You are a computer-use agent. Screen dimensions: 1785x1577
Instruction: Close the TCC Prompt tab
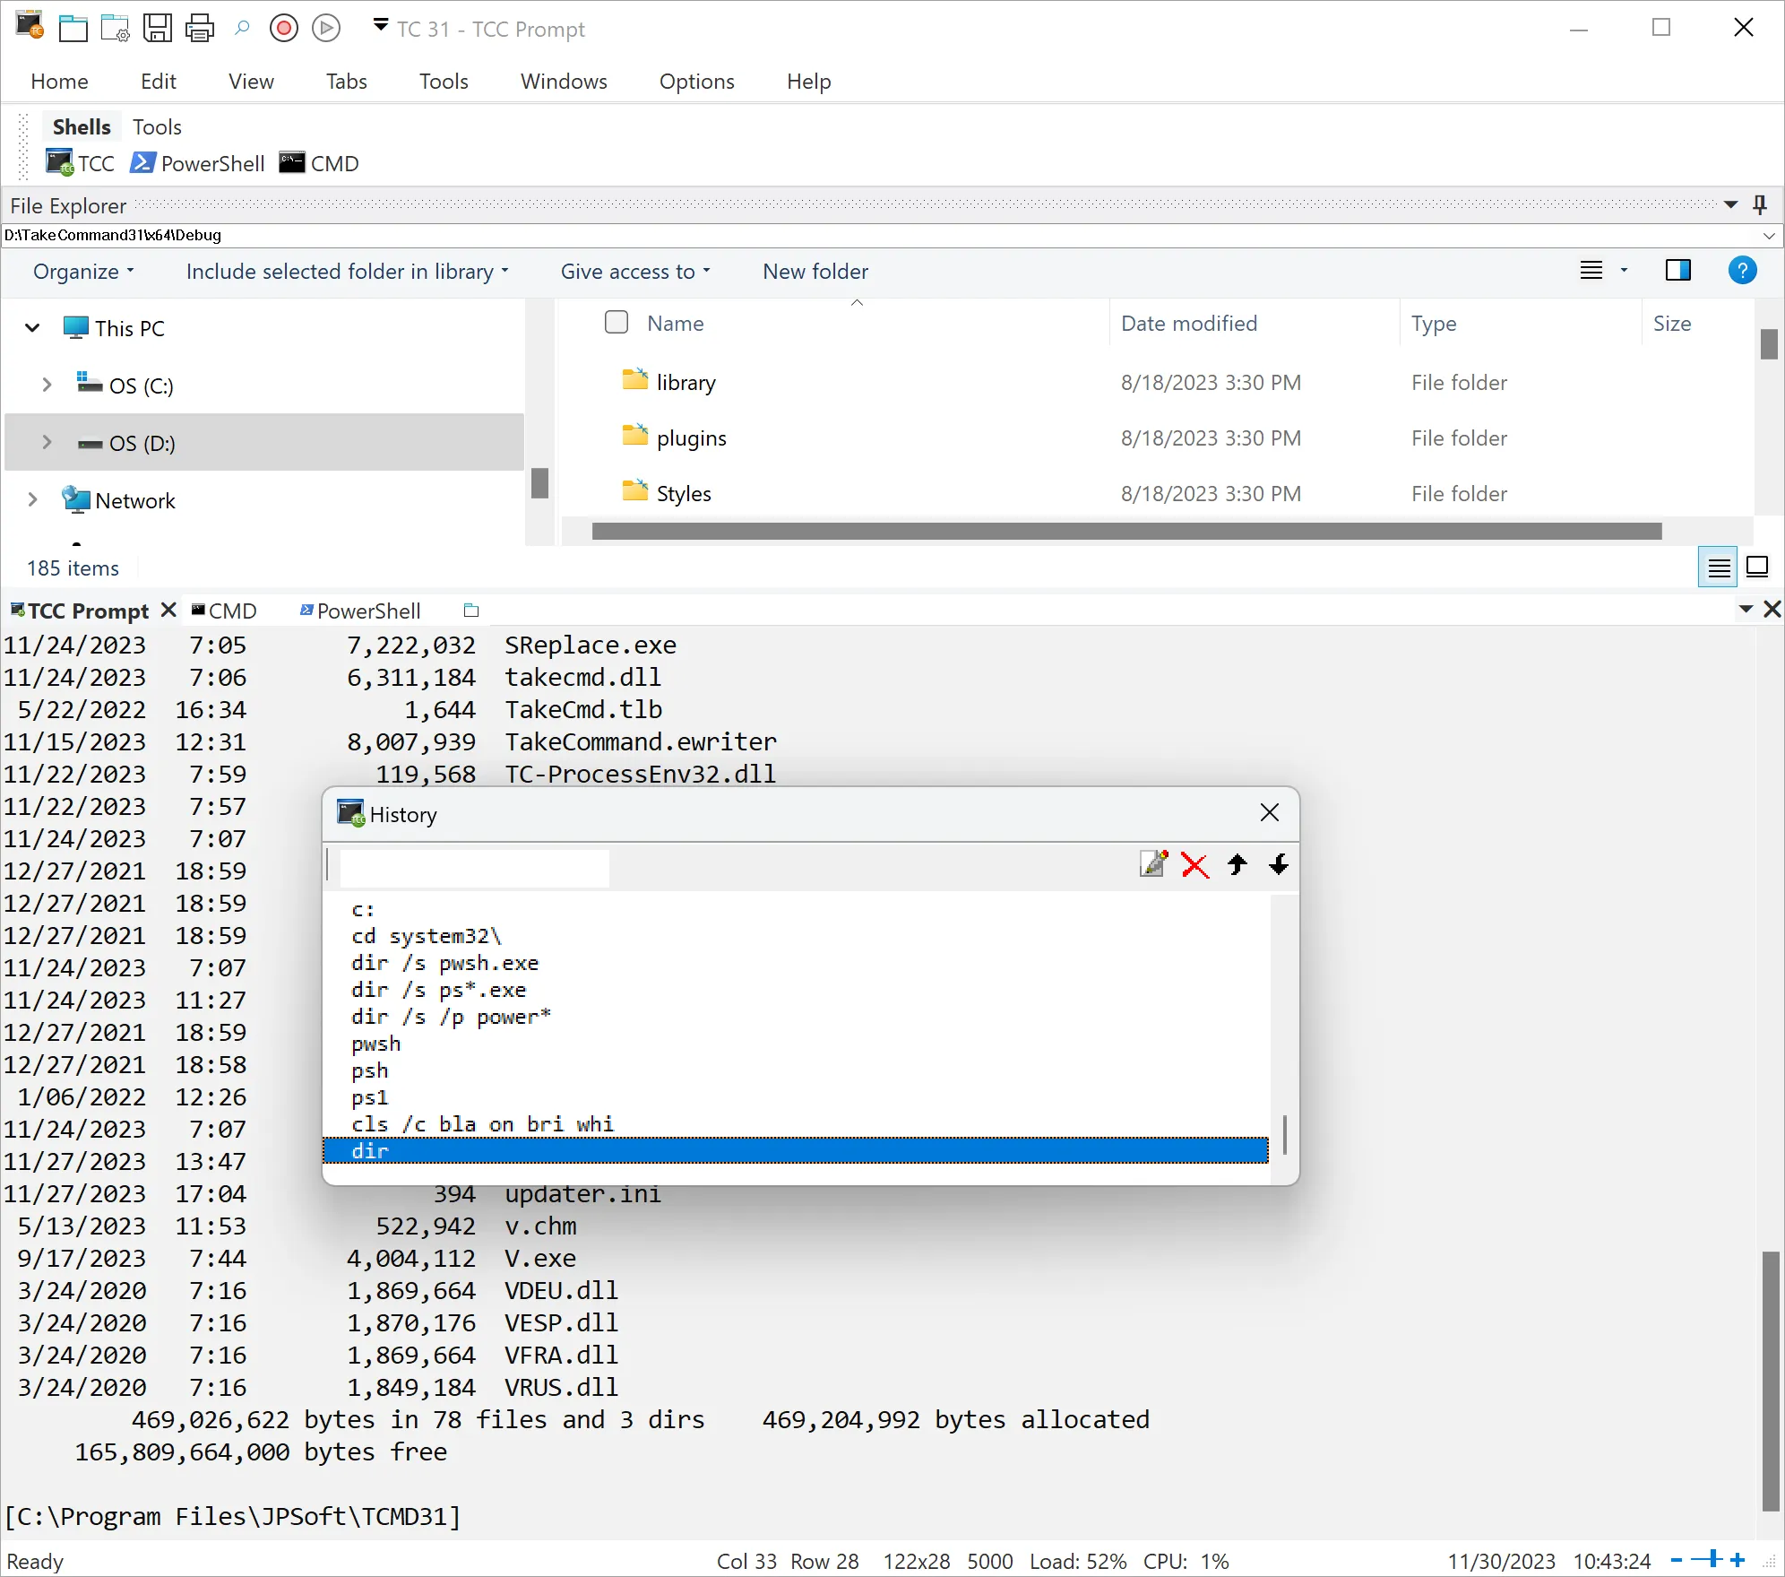tap(168, 610)
